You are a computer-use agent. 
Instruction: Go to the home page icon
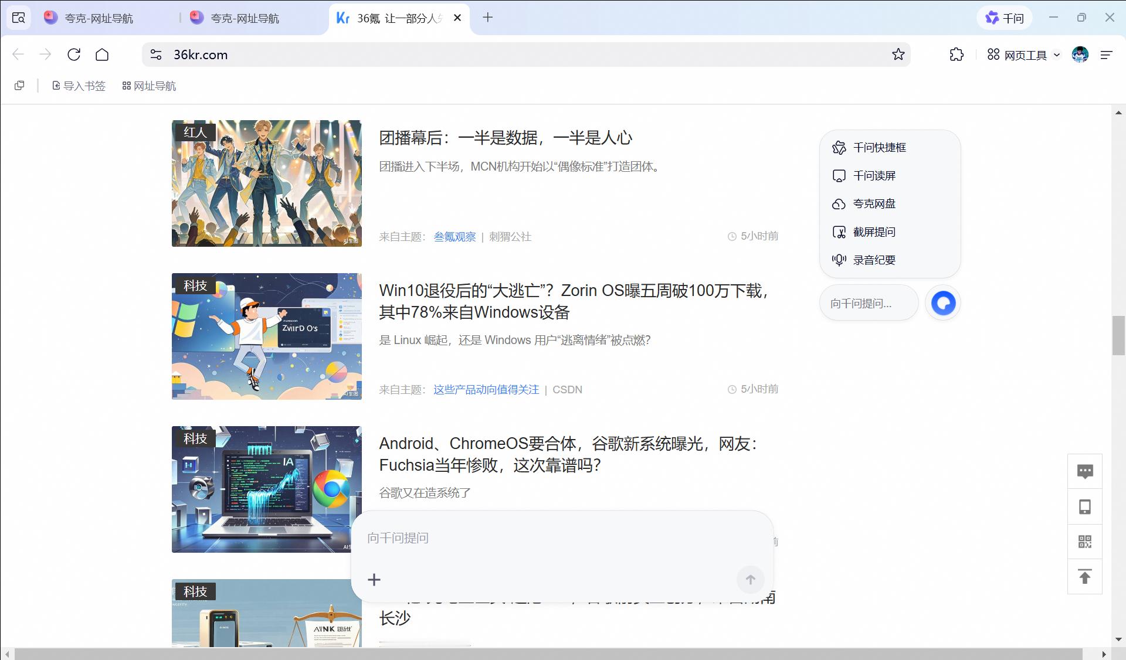[x=102, y=55]
